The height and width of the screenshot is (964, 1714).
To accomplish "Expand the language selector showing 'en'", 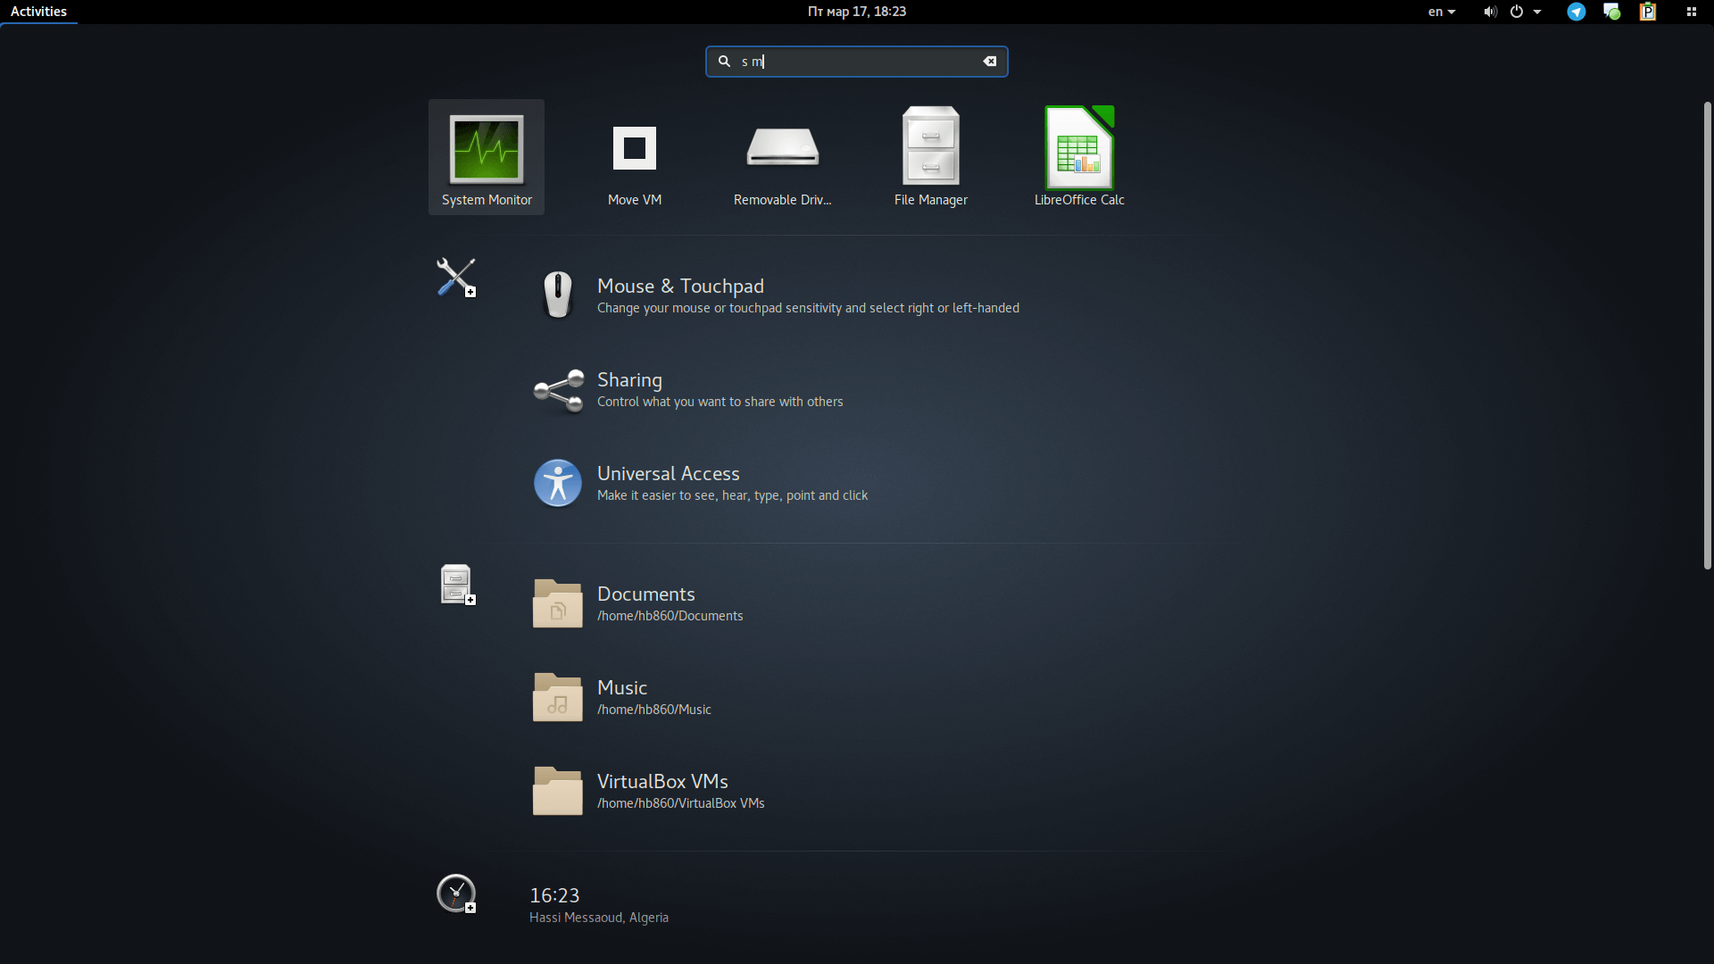I will click(x=1442, y=12).
